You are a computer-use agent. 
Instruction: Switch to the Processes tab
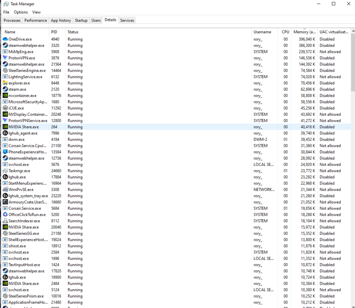coord(12,21)
